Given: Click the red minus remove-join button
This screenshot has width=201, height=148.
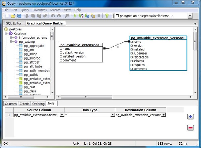Looking at the screenshot, I should pos(191,128).
